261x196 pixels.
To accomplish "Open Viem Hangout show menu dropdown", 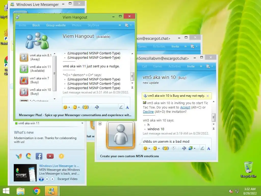I will pos(128,25).
